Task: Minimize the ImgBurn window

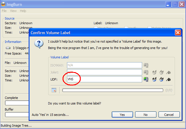Action: 168,4
